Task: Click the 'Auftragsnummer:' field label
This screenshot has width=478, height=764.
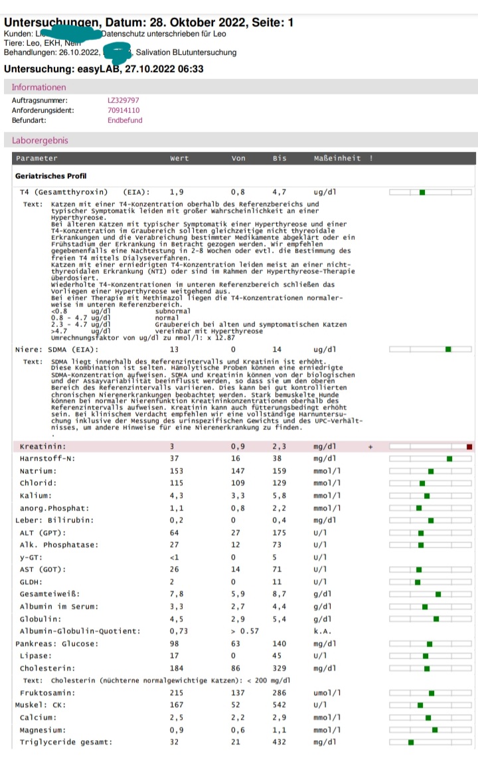Action: (40, 100)
